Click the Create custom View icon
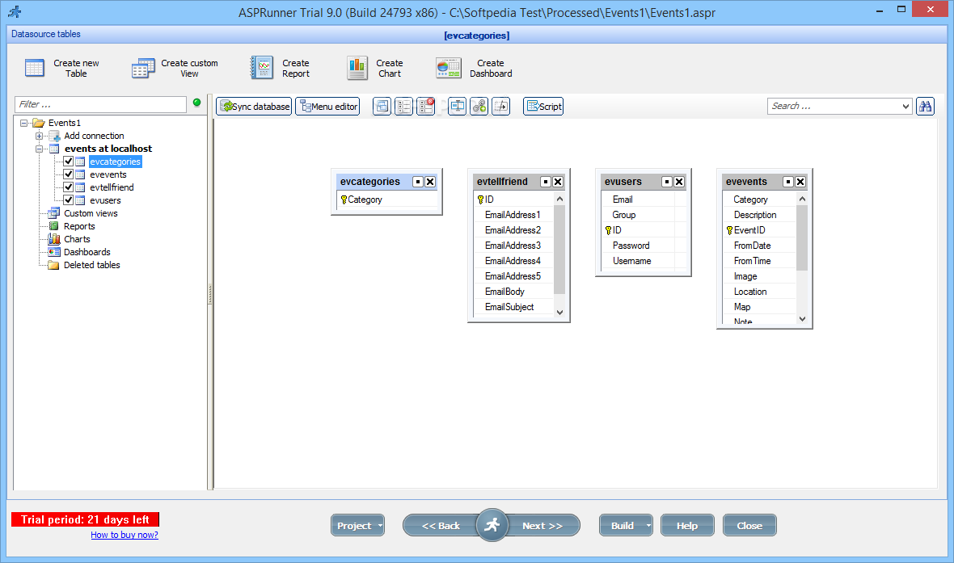 point(144,68)
